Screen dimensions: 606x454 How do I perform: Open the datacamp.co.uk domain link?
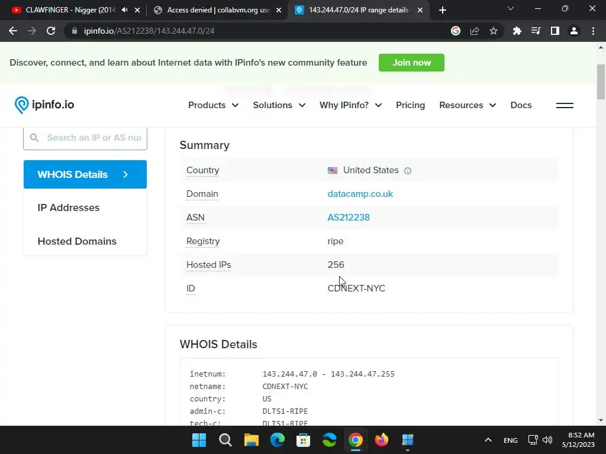[360, 194]
